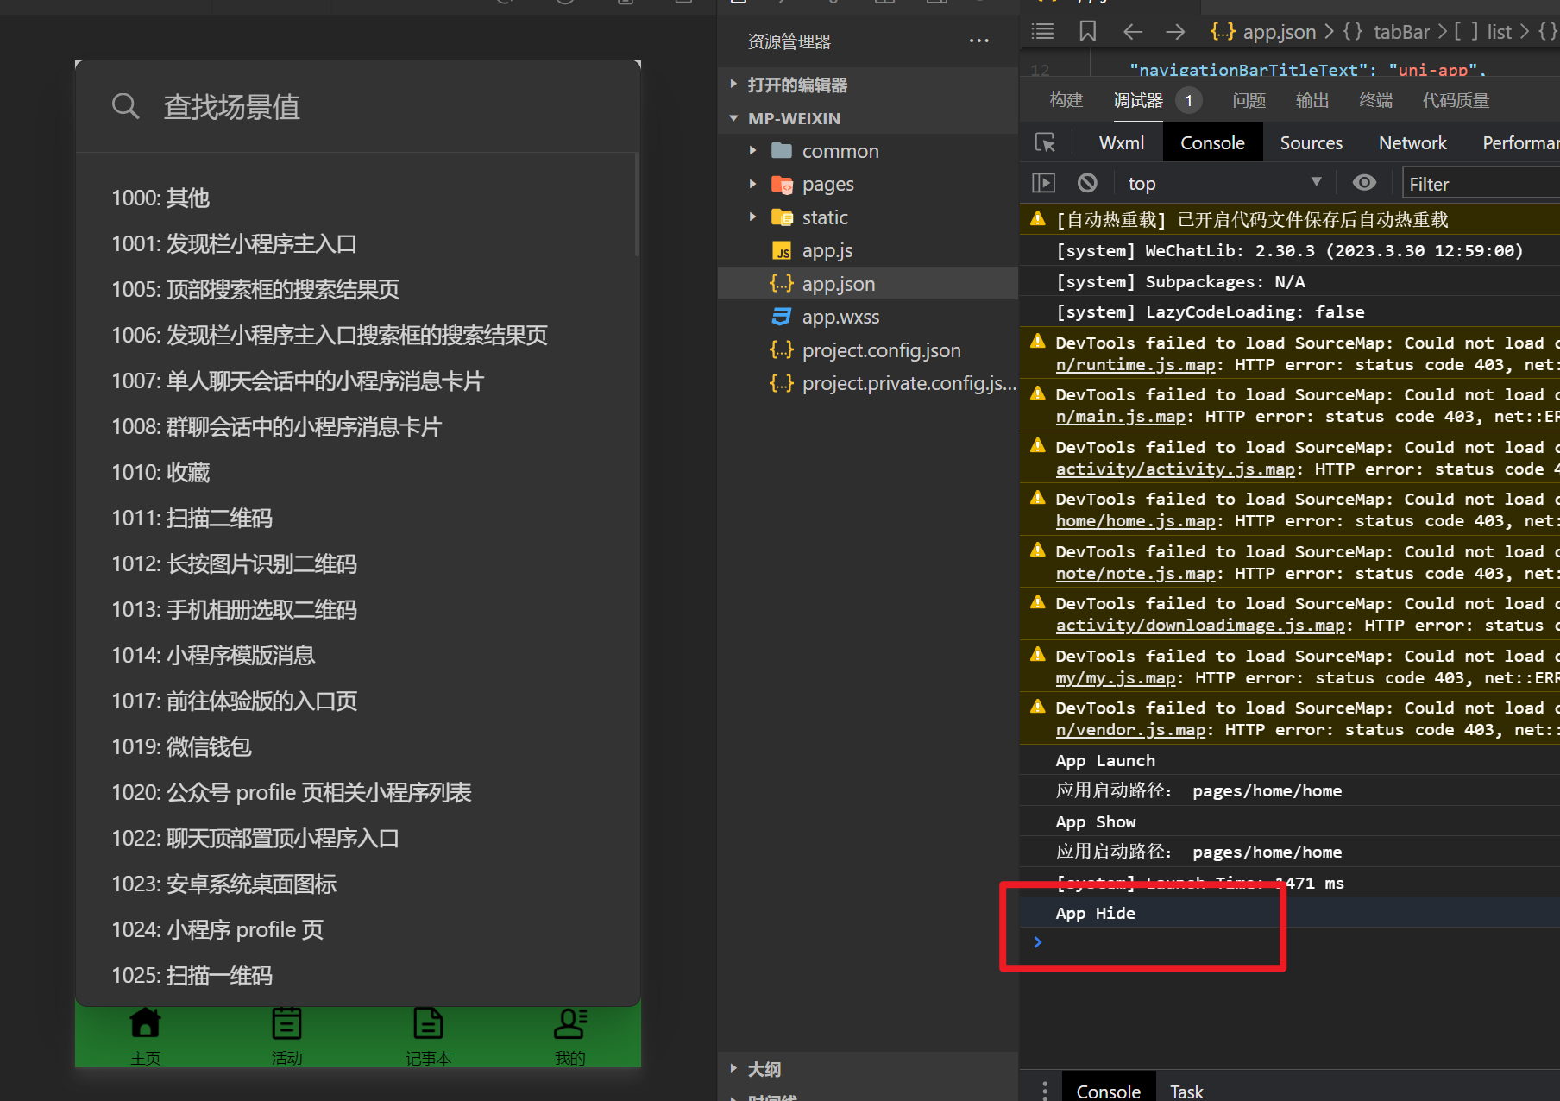The height and width of the screenshot is (1101, 1560).
Task: Show the console sidebar panel icon
Action: click(1044, 183)
